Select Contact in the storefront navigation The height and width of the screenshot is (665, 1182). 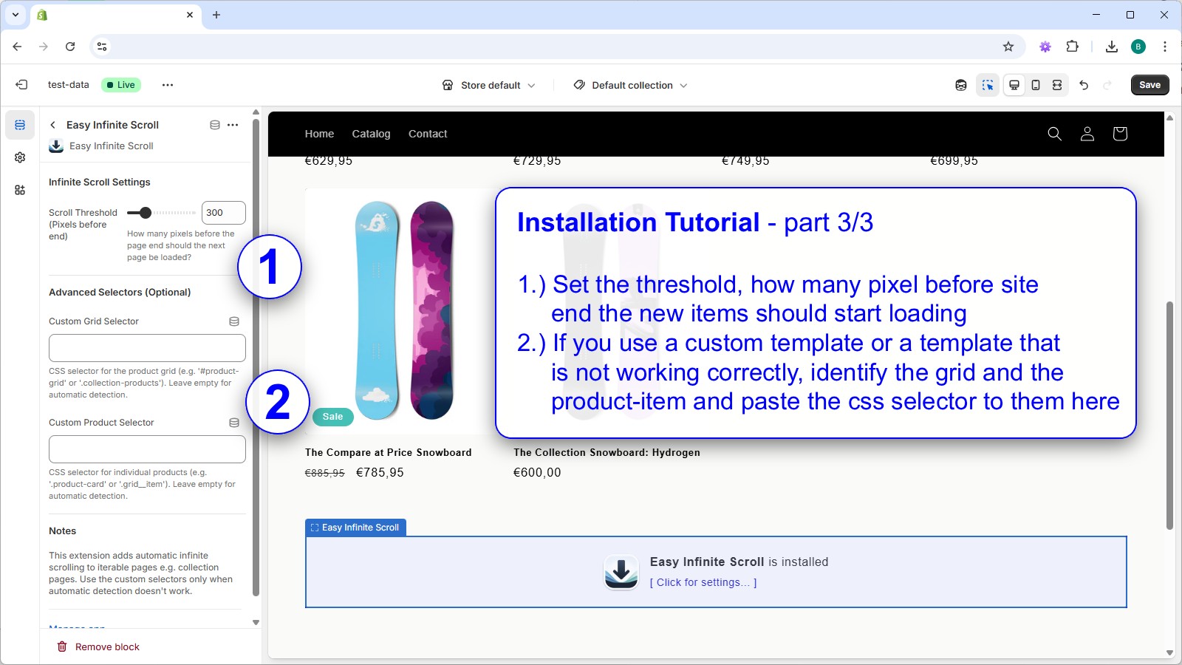[428, 134]
